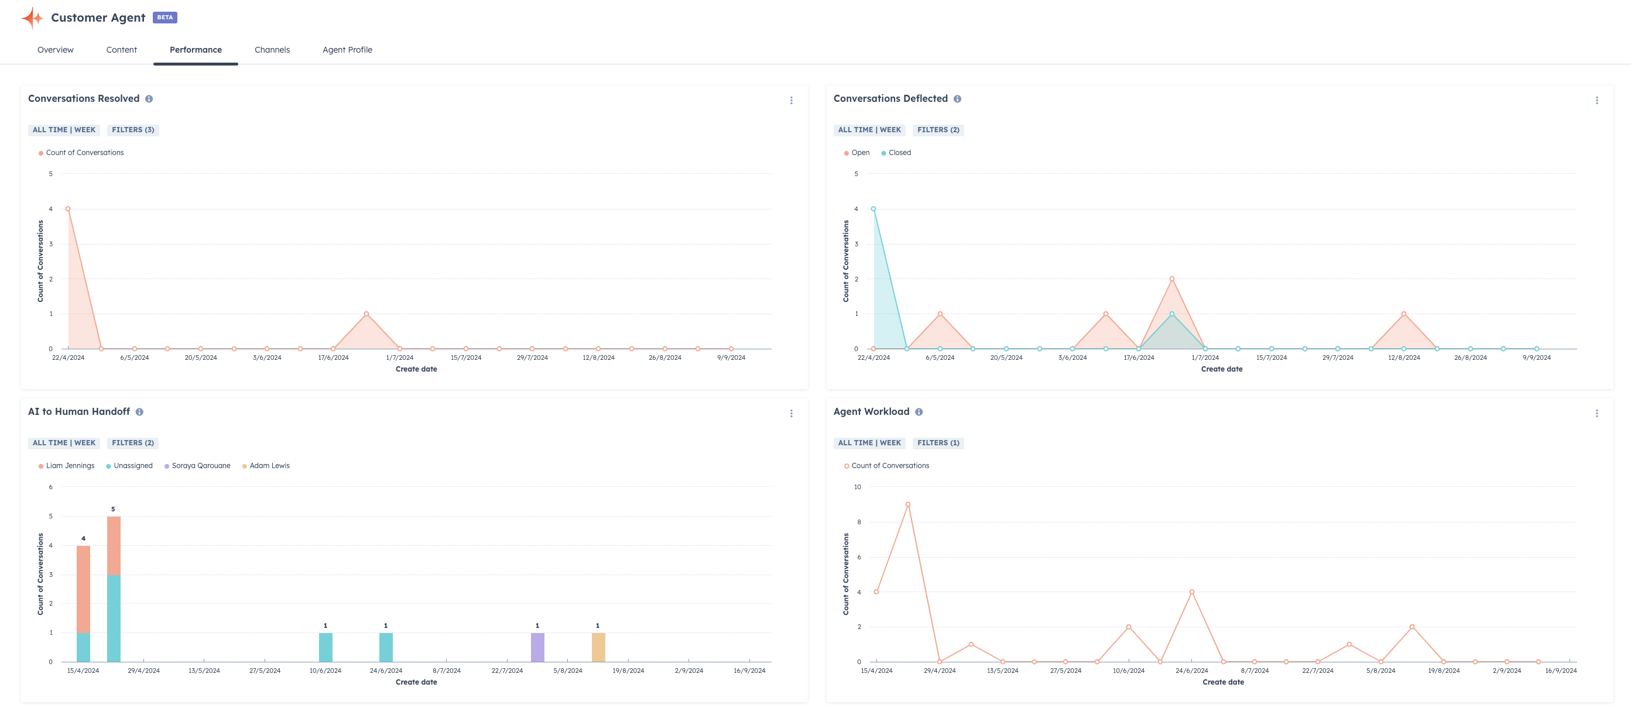
Task: Toggle Count of Conversations legend in Conversations Resolved
Action: click(x=81, y=153)
